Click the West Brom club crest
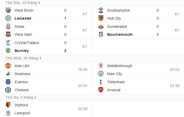The width and height of the screenshot is (184, 117). pos(8,10)
